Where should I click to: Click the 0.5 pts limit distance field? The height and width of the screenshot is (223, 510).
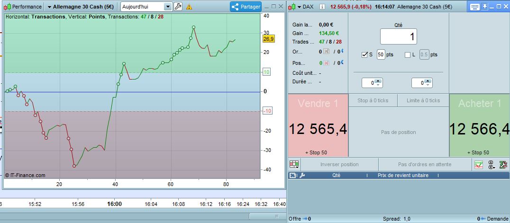(x=424, y=54)
